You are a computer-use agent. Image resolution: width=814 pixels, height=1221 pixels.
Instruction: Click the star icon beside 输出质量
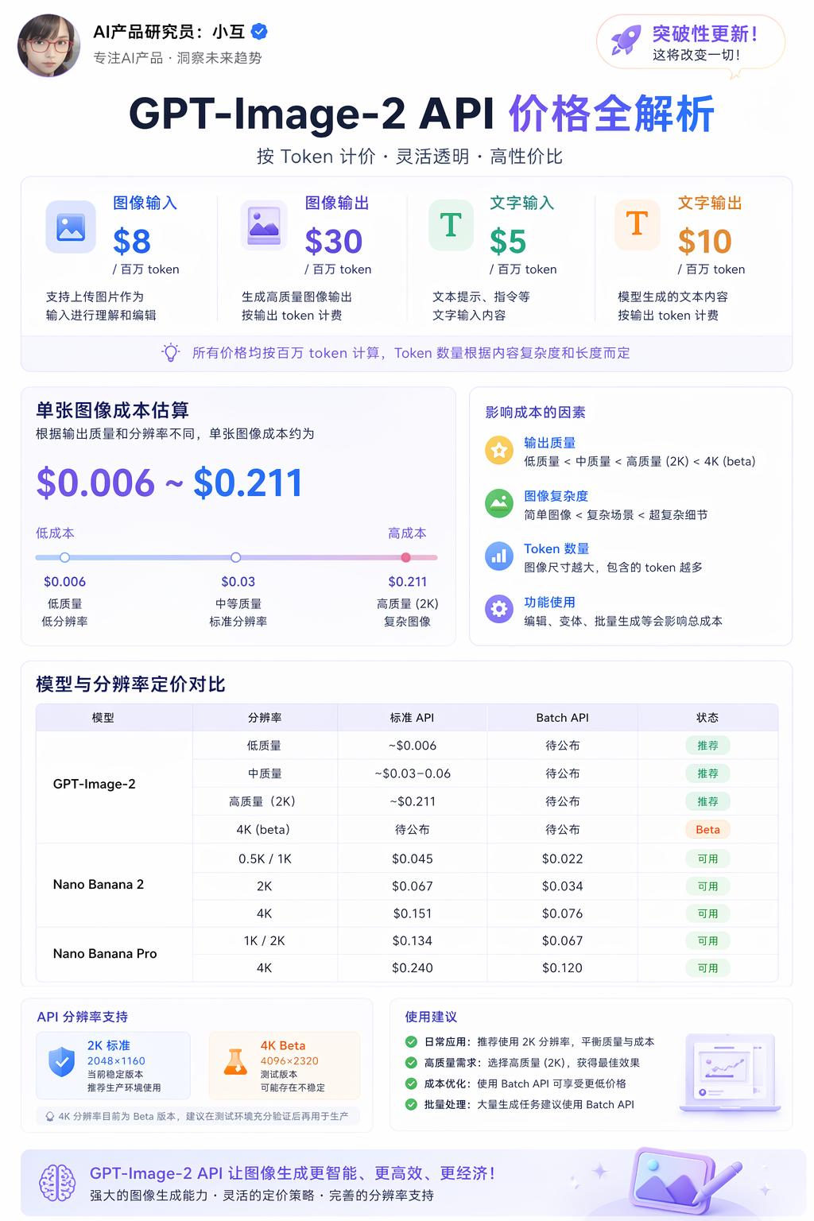pos(499,451)
